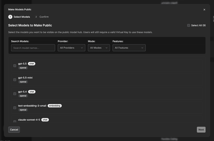Go to step 2 Confirm
Viewport: 214px width, 141px height.
(x=42, y=17)
